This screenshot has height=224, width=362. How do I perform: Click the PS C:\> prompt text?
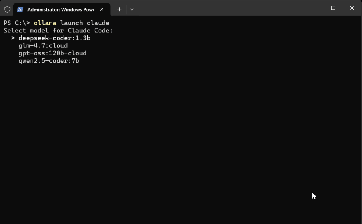(x=17, y=23)
